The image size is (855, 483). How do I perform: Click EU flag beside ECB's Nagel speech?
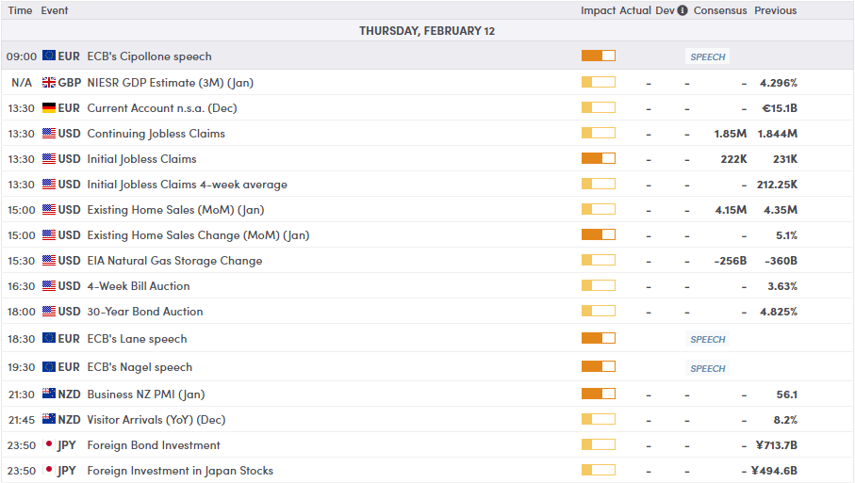(x=49, y=366)
